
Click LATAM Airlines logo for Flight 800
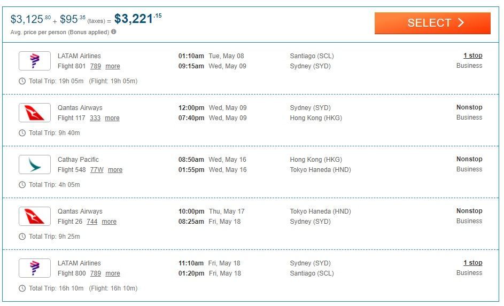(x=35, y=268)
